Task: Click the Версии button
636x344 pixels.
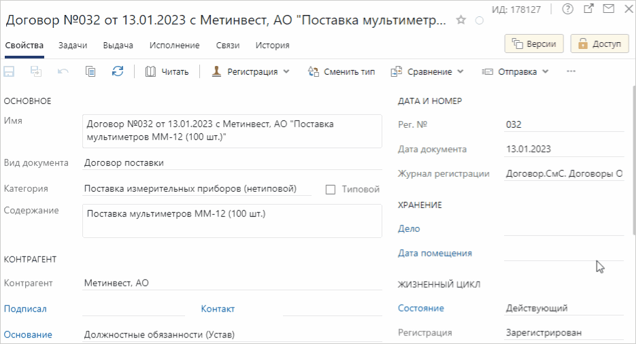Action: pos(534,44)
